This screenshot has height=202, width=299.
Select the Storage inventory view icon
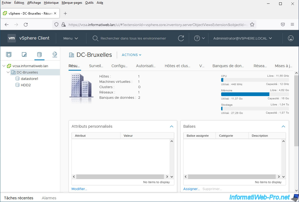click(x=39, y=55)
